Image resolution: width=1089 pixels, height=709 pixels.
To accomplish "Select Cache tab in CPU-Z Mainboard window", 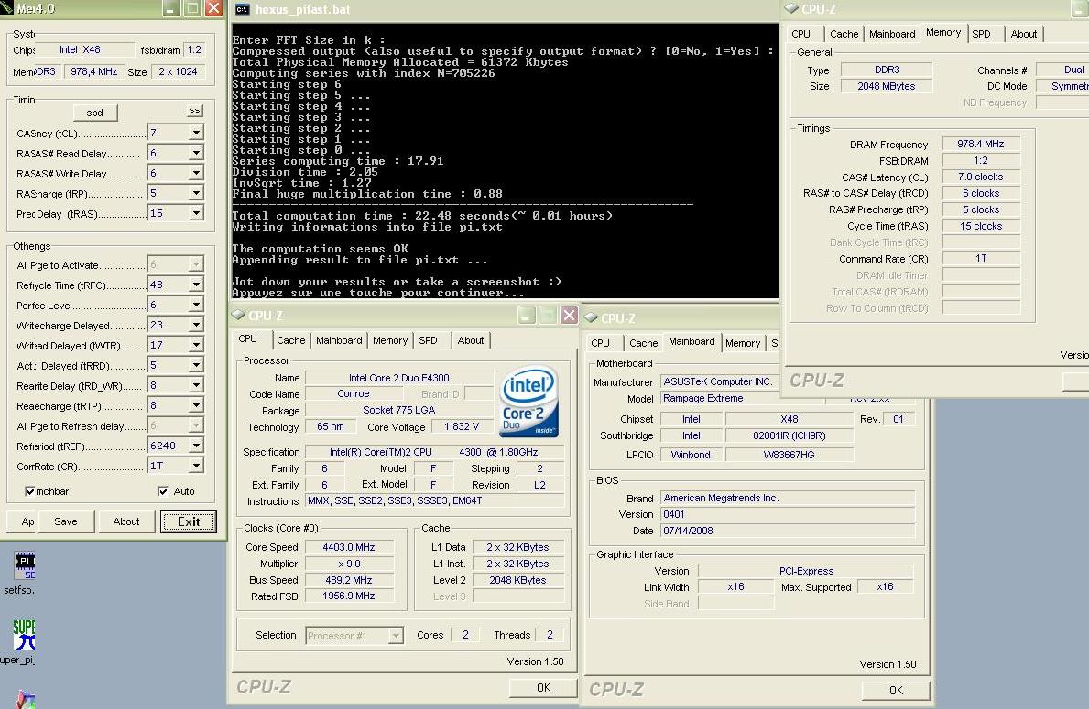I will coord(643,343).
